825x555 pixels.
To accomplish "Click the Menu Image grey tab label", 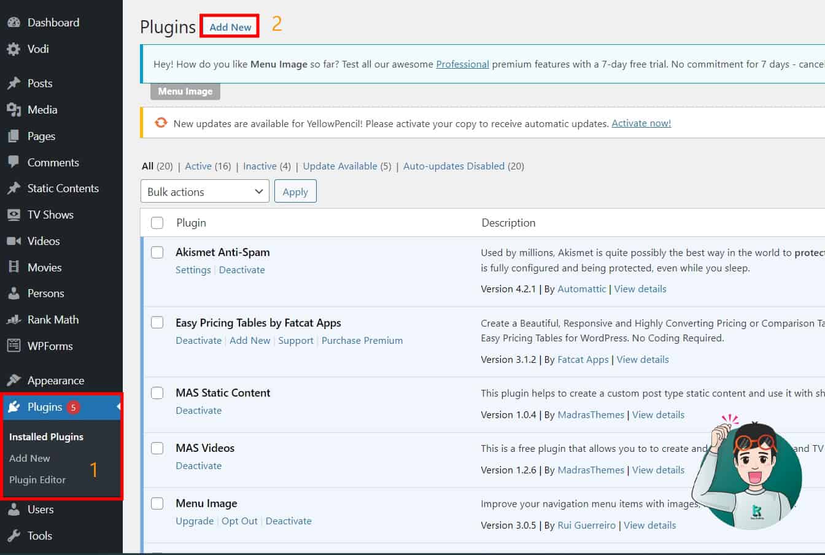I will (185, 91).
